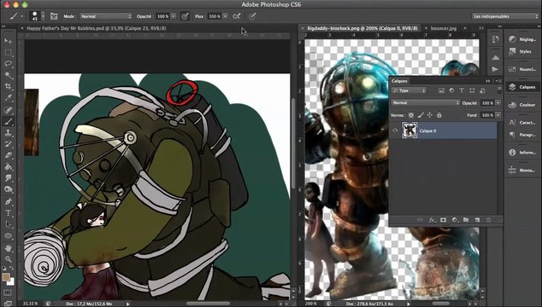Open the layer blend mode Normal dropdown
The image size is (542, 307).
pos(426,103)
